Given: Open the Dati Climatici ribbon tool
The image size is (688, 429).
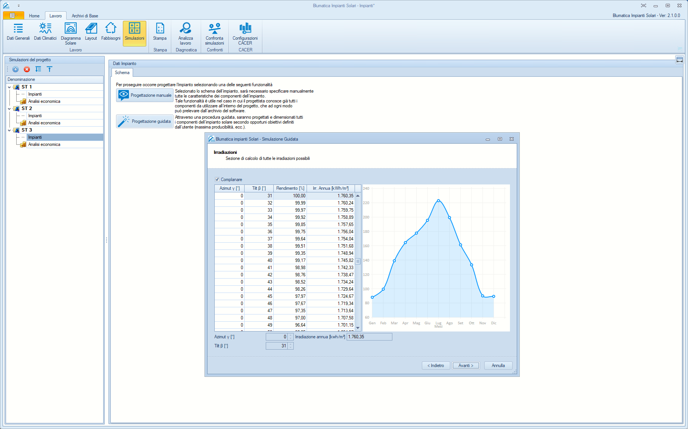Looking at the screenshot, I should click(45, 32).
